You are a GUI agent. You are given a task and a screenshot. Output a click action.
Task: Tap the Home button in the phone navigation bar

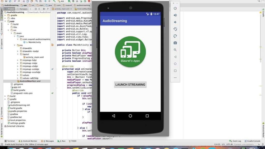coord(130,116)
